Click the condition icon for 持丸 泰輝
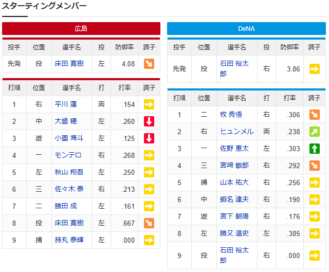 coord(149,240)
